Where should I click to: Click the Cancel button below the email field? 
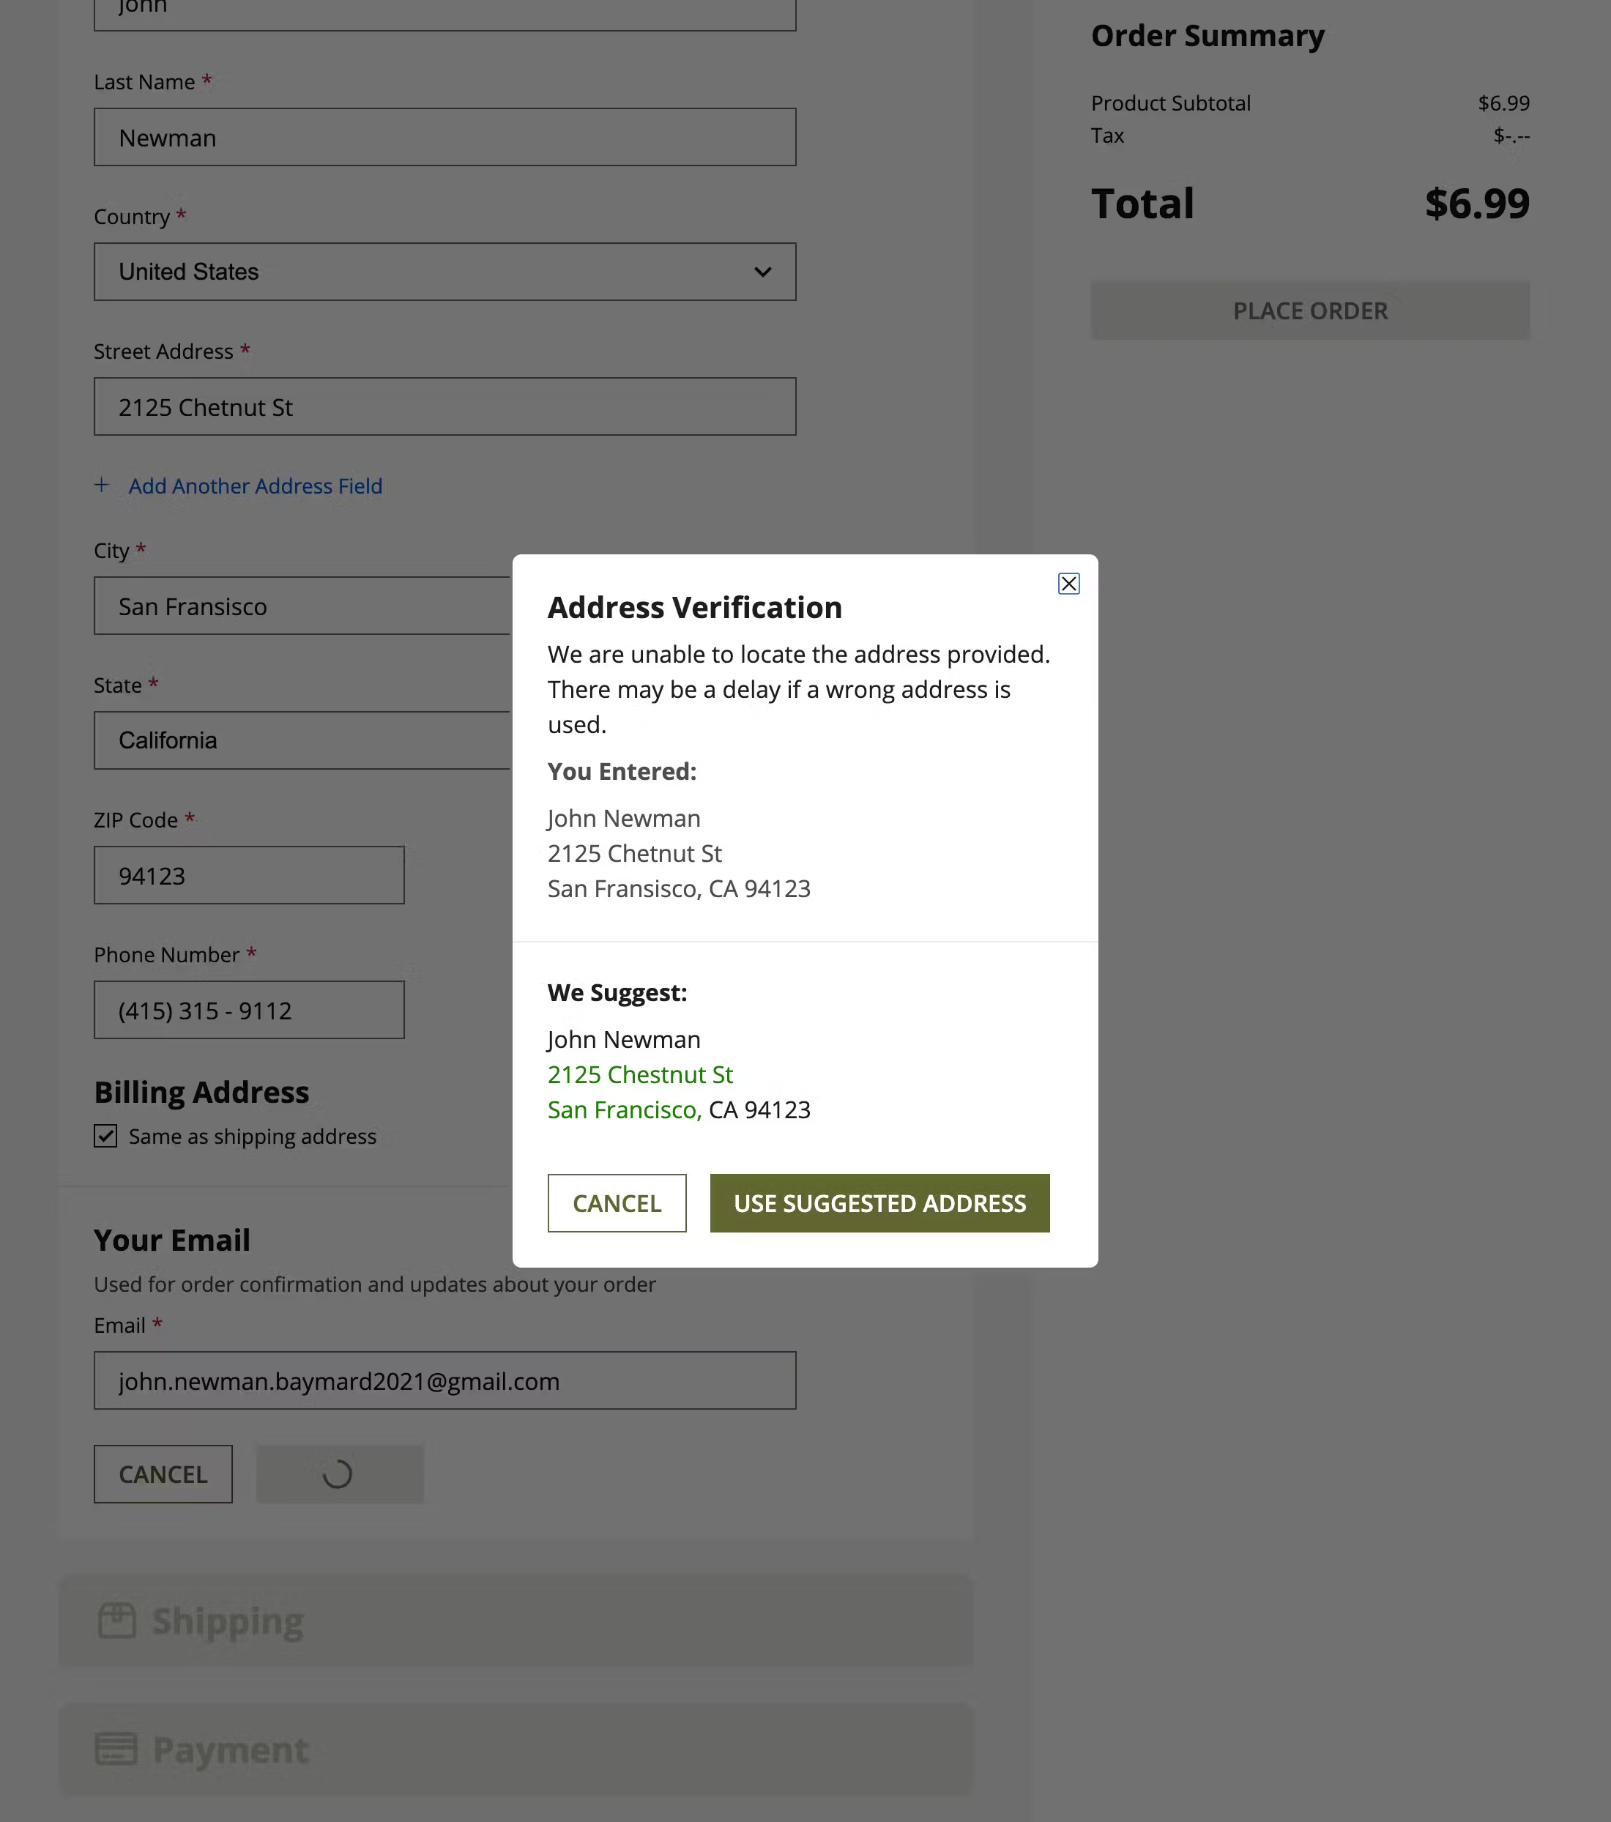click(163, 1473)
